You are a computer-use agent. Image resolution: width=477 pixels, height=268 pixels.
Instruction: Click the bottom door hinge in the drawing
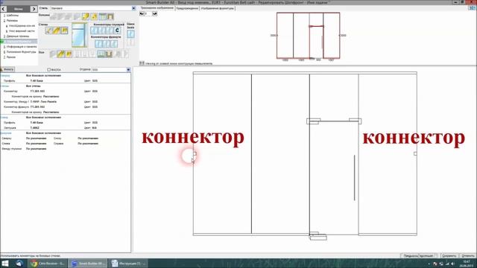[318, 237]
